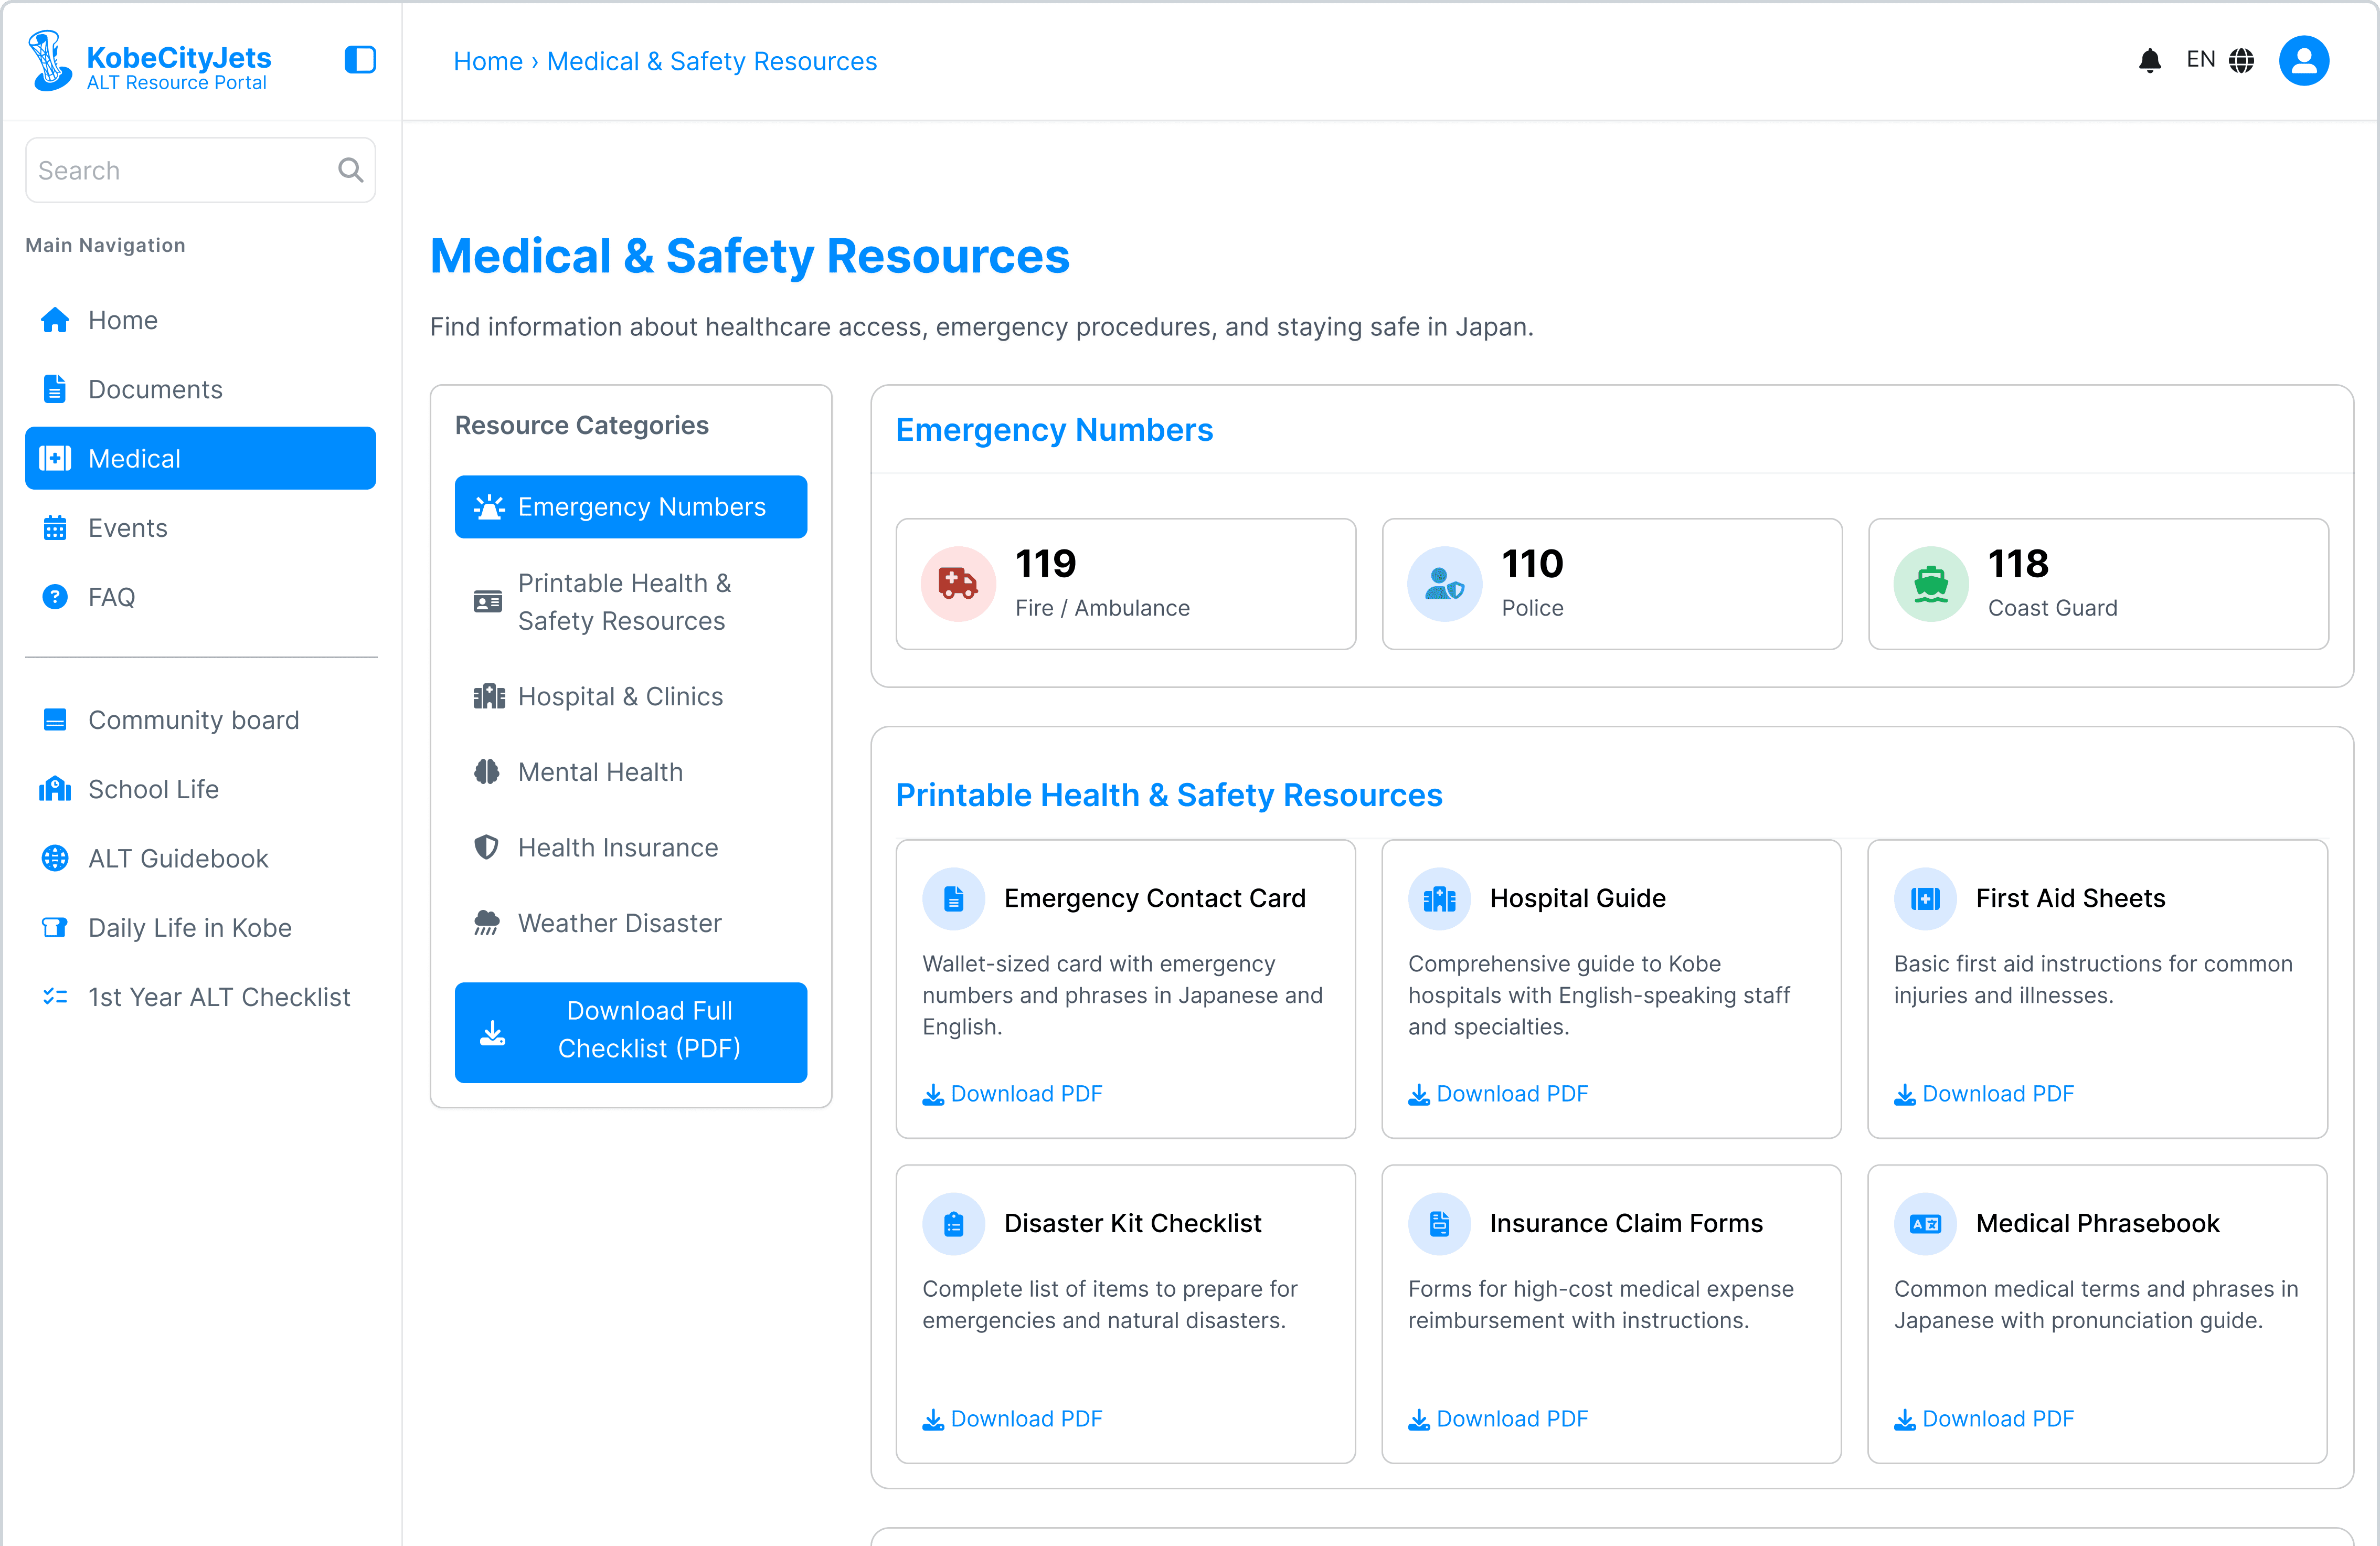
Task: Select the Weather Disaster category
Action: [619, 923]
